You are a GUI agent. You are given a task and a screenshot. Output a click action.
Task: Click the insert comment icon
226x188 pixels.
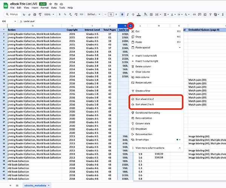click(200, 14)
